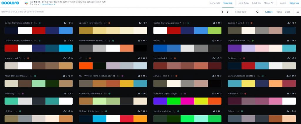
Task: Click author avatar of NE - White Frame Feature
Action: coord(123,76)
